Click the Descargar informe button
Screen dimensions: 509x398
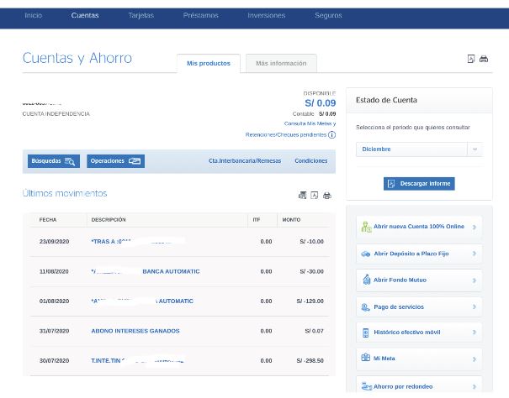(x=419, y=184)
